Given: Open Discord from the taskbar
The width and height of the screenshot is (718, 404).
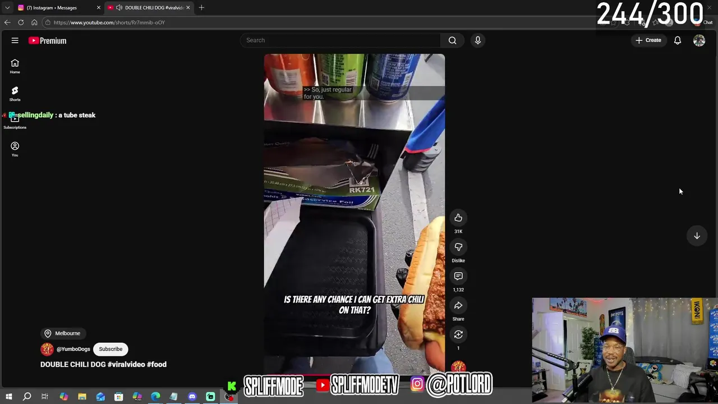Looking at the screenshot, I should pyautogui.click(x=192, y=397).
